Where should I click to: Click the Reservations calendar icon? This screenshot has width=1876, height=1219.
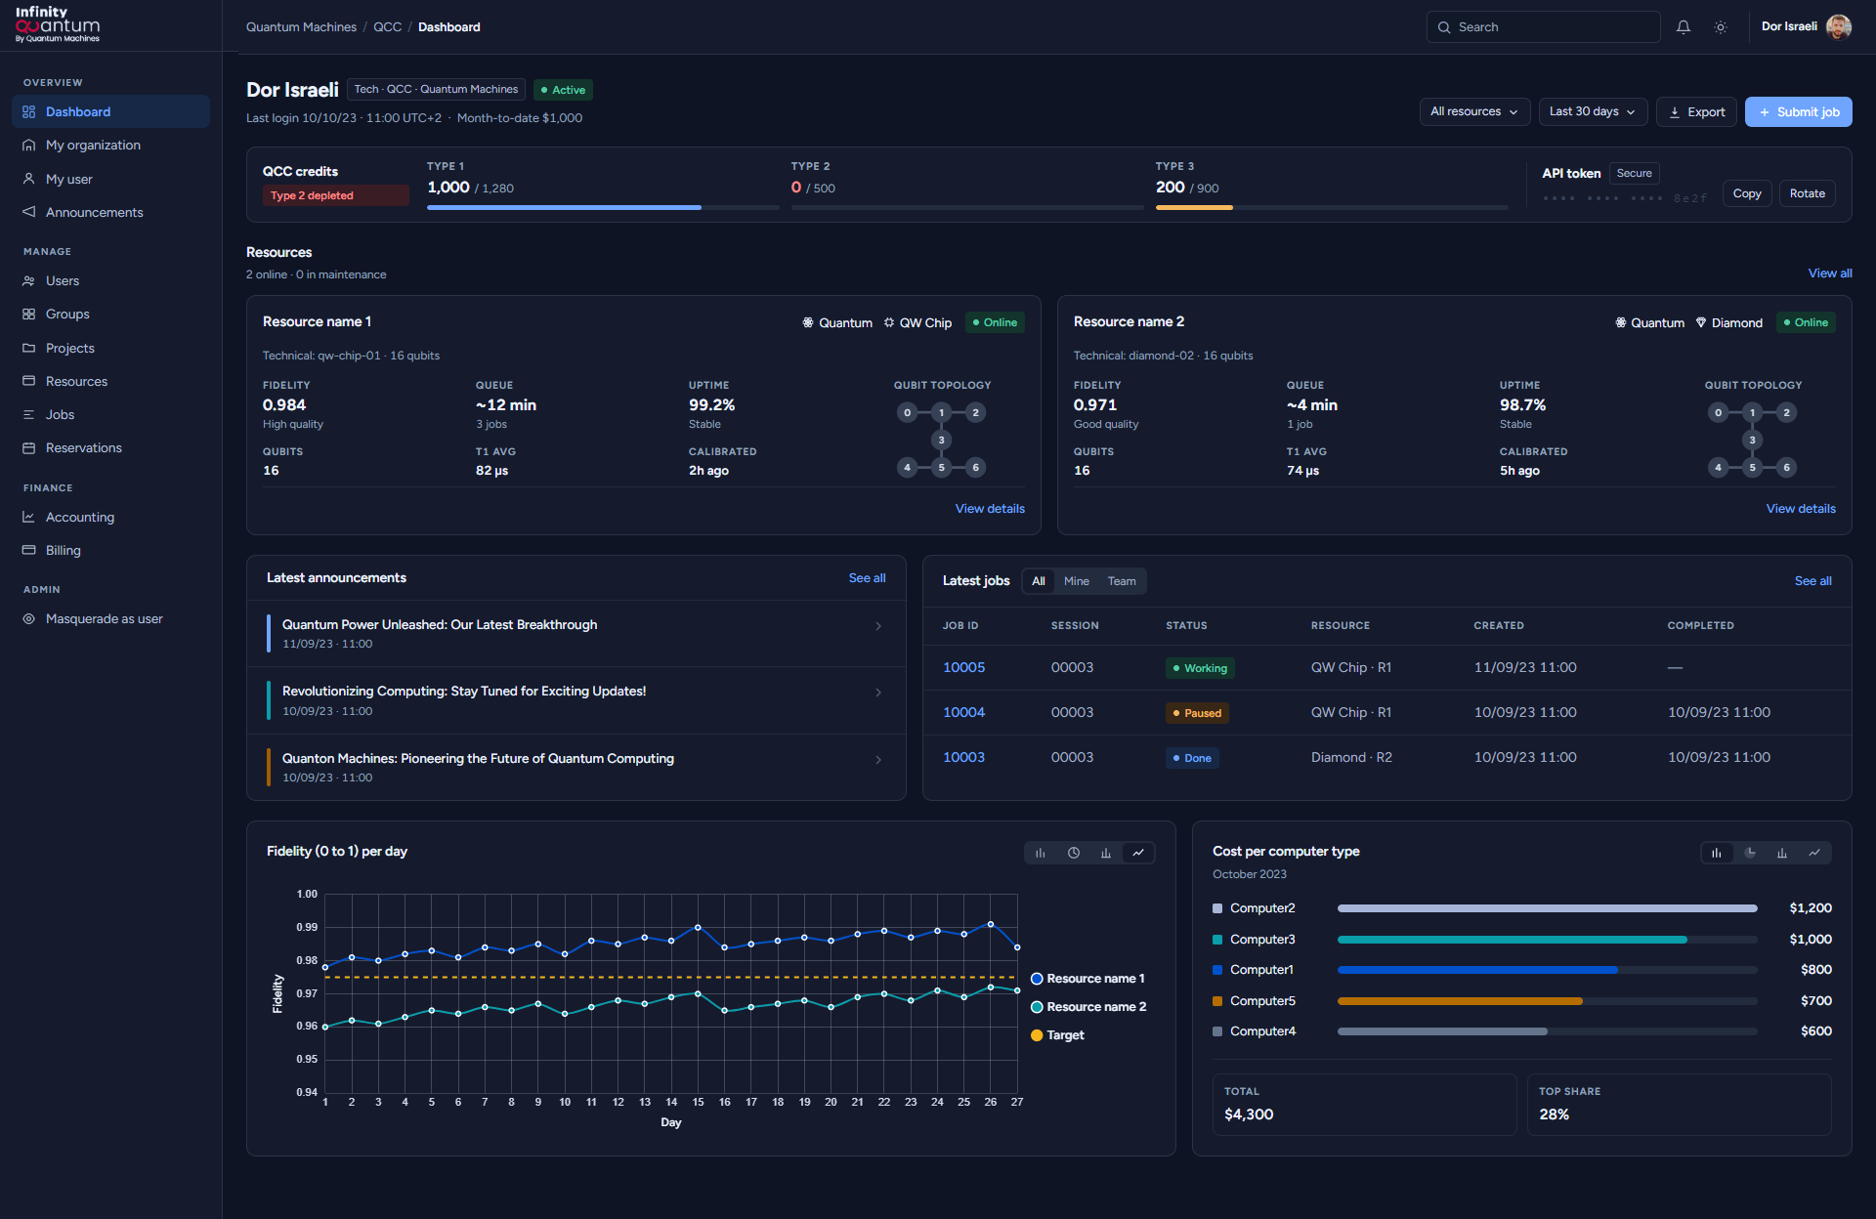click(28, 447)
